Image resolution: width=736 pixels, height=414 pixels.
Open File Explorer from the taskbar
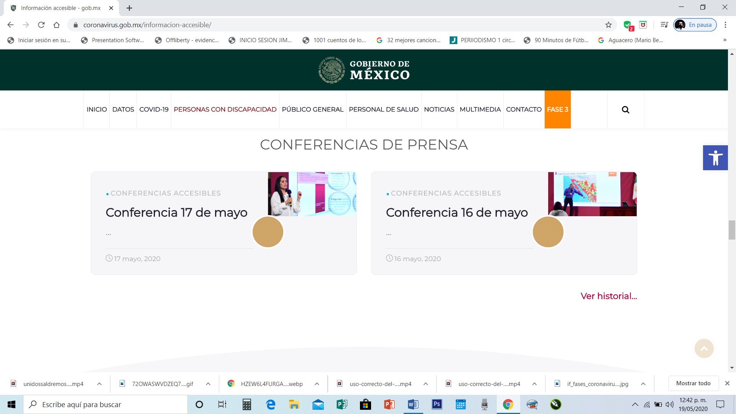point(294,404)
